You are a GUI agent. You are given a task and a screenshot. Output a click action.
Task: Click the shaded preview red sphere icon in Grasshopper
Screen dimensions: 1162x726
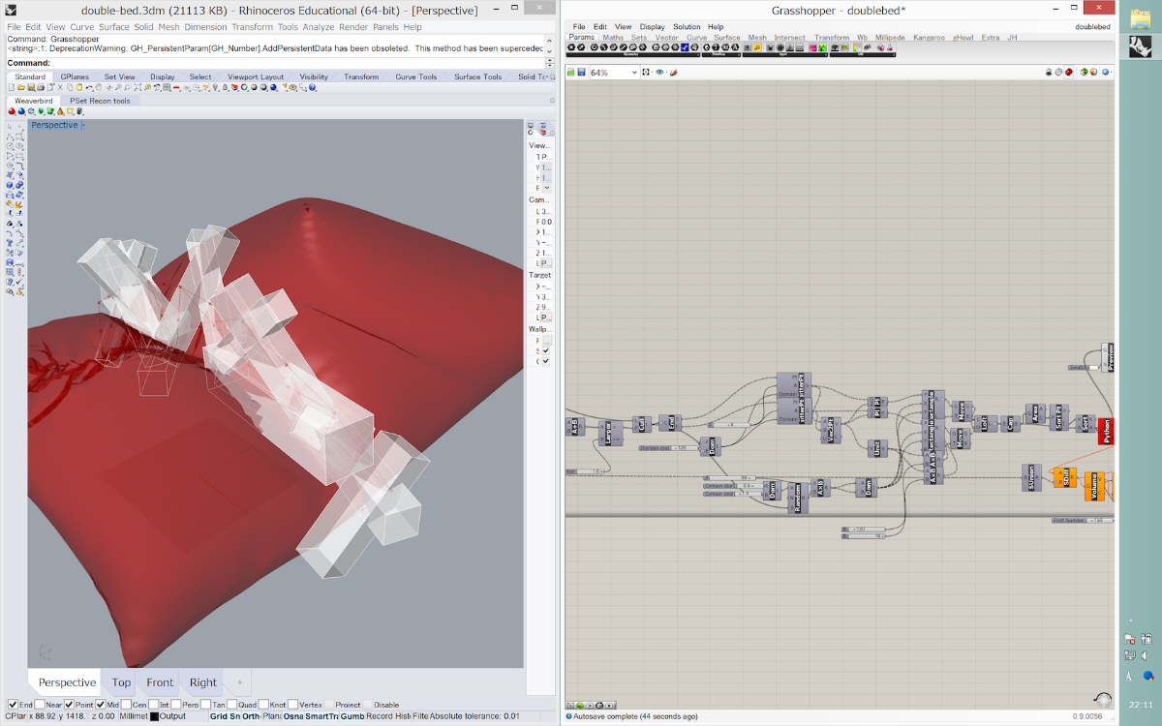pos(1069,73)
